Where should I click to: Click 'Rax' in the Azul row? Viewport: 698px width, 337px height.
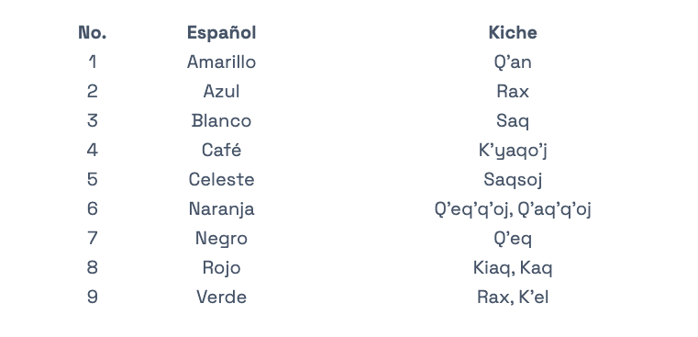click(513, 92)
